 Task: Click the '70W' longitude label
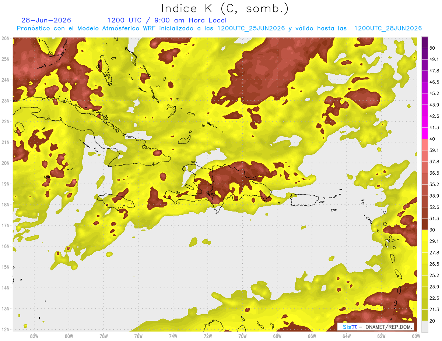pos(242,336)
